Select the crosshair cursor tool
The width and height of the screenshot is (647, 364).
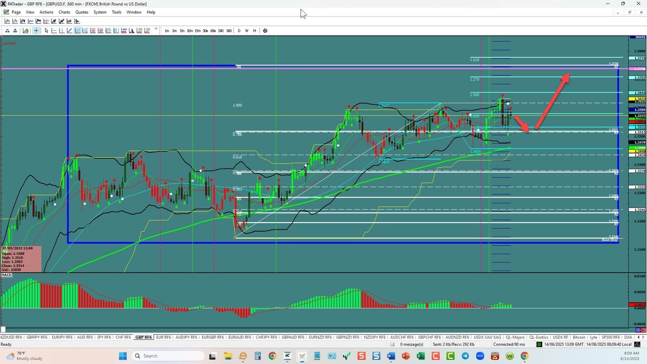coord(36,31)
